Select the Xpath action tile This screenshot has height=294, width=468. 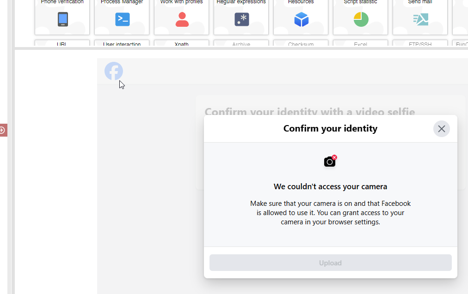click(181, 44)
